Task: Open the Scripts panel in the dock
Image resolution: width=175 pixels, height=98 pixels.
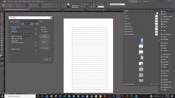Action: pyautogui.click(x=165, y=27)
